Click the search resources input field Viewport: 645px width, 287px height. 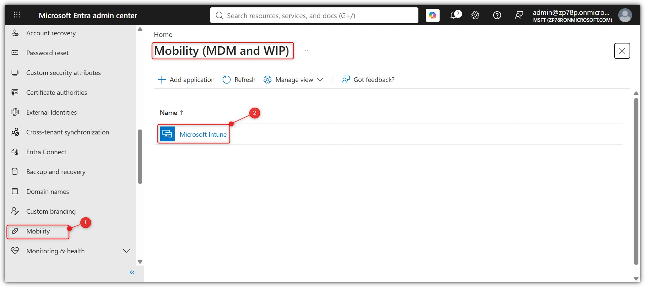(314, 15)
